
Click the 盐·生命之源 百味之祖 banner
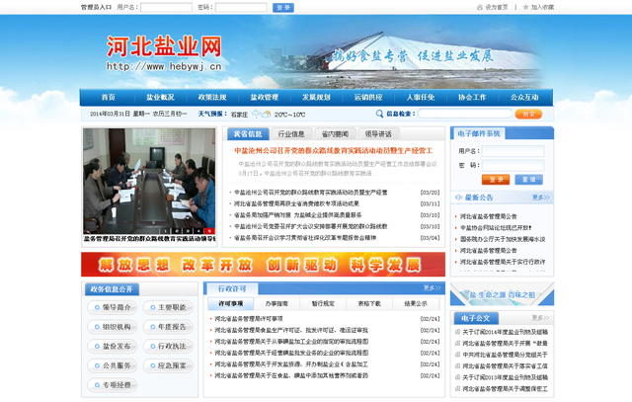502,294
